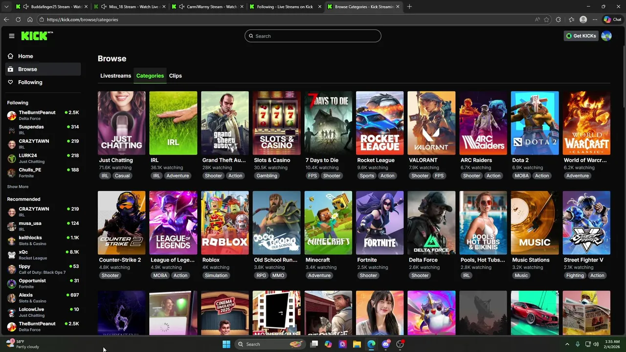Bookmark the page with star icon
This screenshot has height=352, width=626.
click(x=546, y=20)
